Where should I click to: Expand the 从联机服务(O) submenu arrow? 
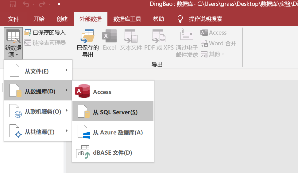(67, 111)
